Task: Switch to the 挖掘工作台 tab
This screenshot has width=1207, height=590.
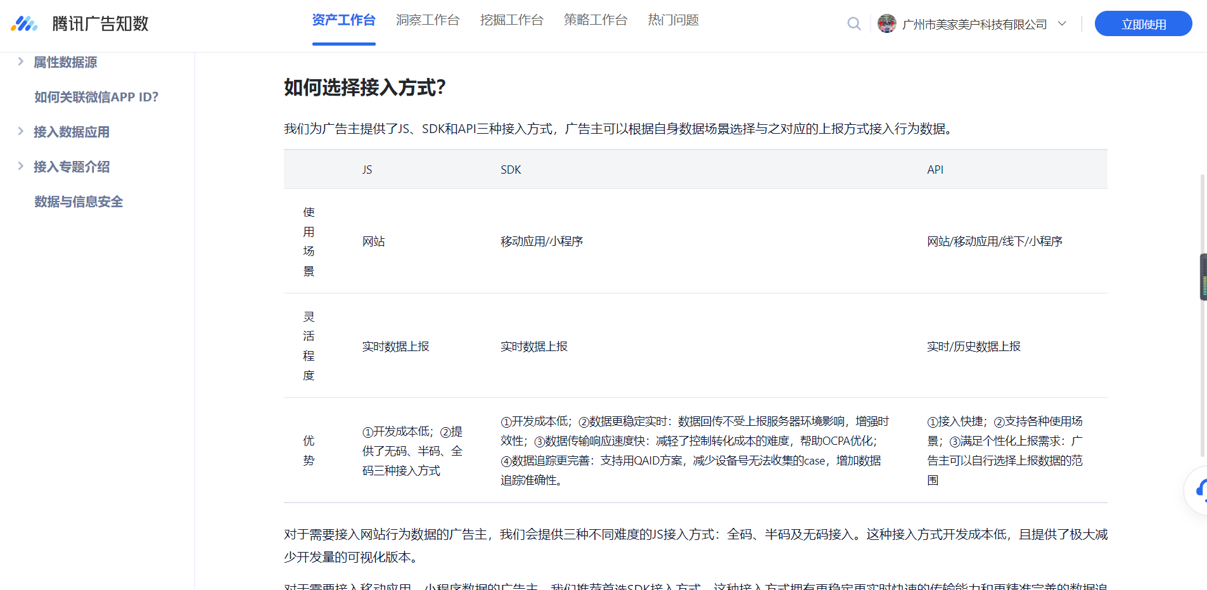Action: pos(511,20)
